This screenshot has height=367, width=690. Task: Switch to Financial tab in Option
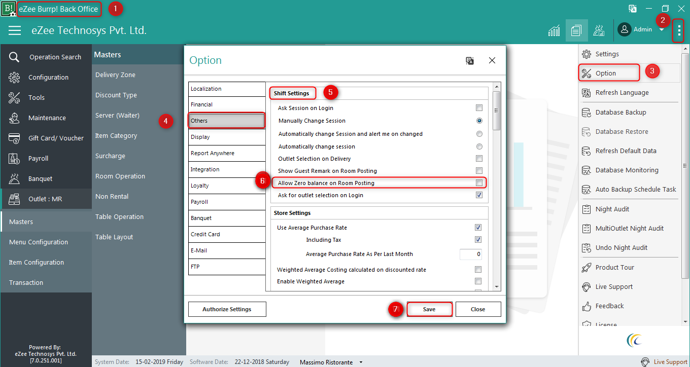coord(227,104)
